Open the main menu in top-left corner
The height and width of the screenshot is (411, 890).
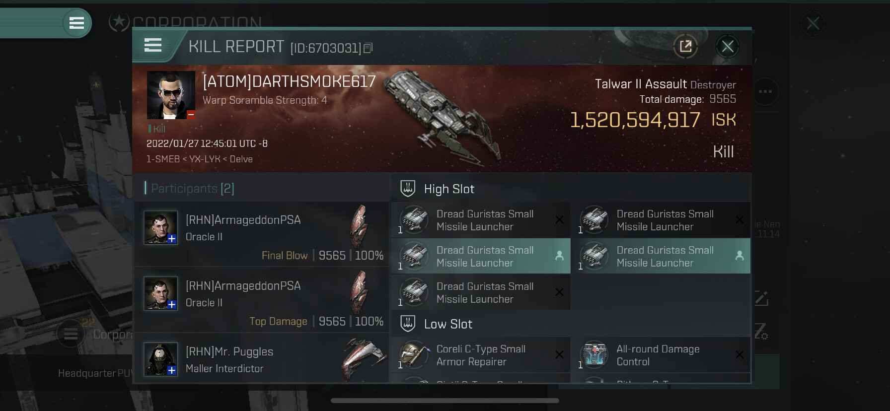pyautogui.click(x=76, y=23)
